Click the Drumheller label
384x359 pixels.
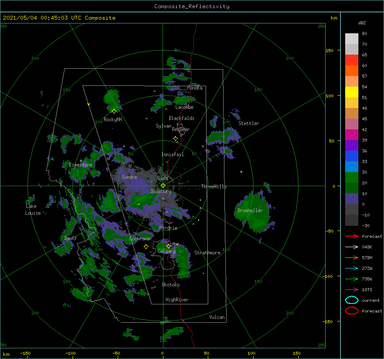(250, 210)
